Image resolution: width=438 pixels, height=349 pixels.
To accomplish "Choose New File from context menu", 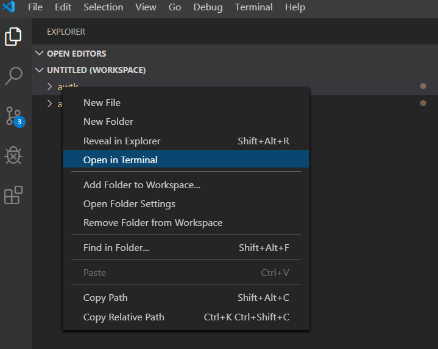I will tap(186, 103).
